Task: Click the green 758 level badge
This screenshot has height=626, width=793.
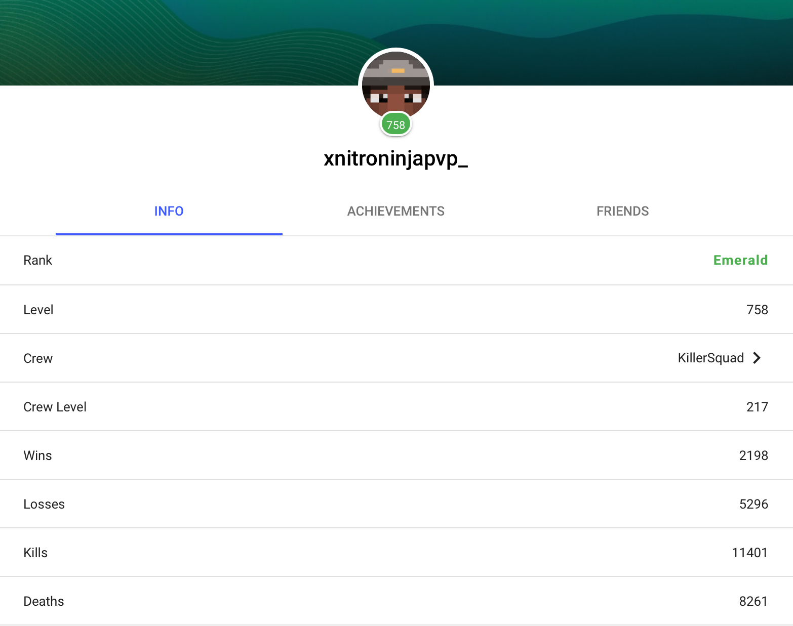Action: (x=396, y=124)
